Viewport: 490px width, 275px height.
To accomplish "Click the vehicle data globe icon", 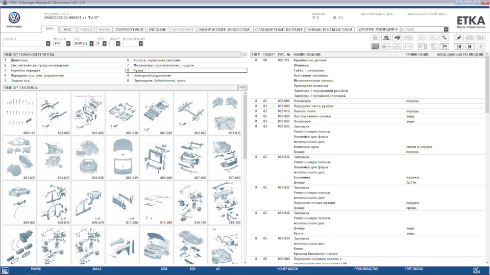I will [x=386, y=38].
